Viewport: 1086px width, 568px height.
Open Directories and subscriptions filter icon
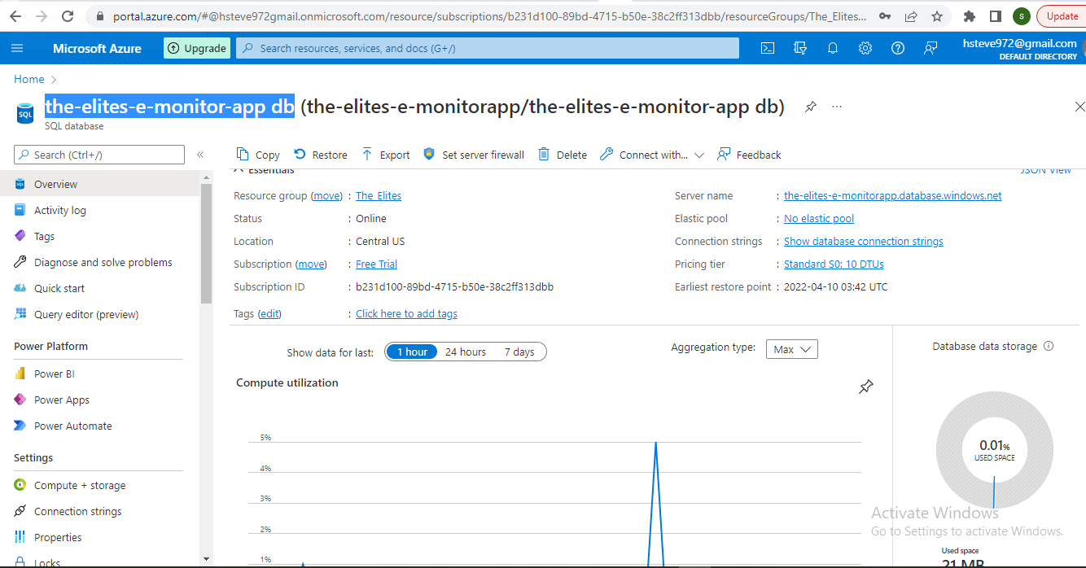pos(799,48)
